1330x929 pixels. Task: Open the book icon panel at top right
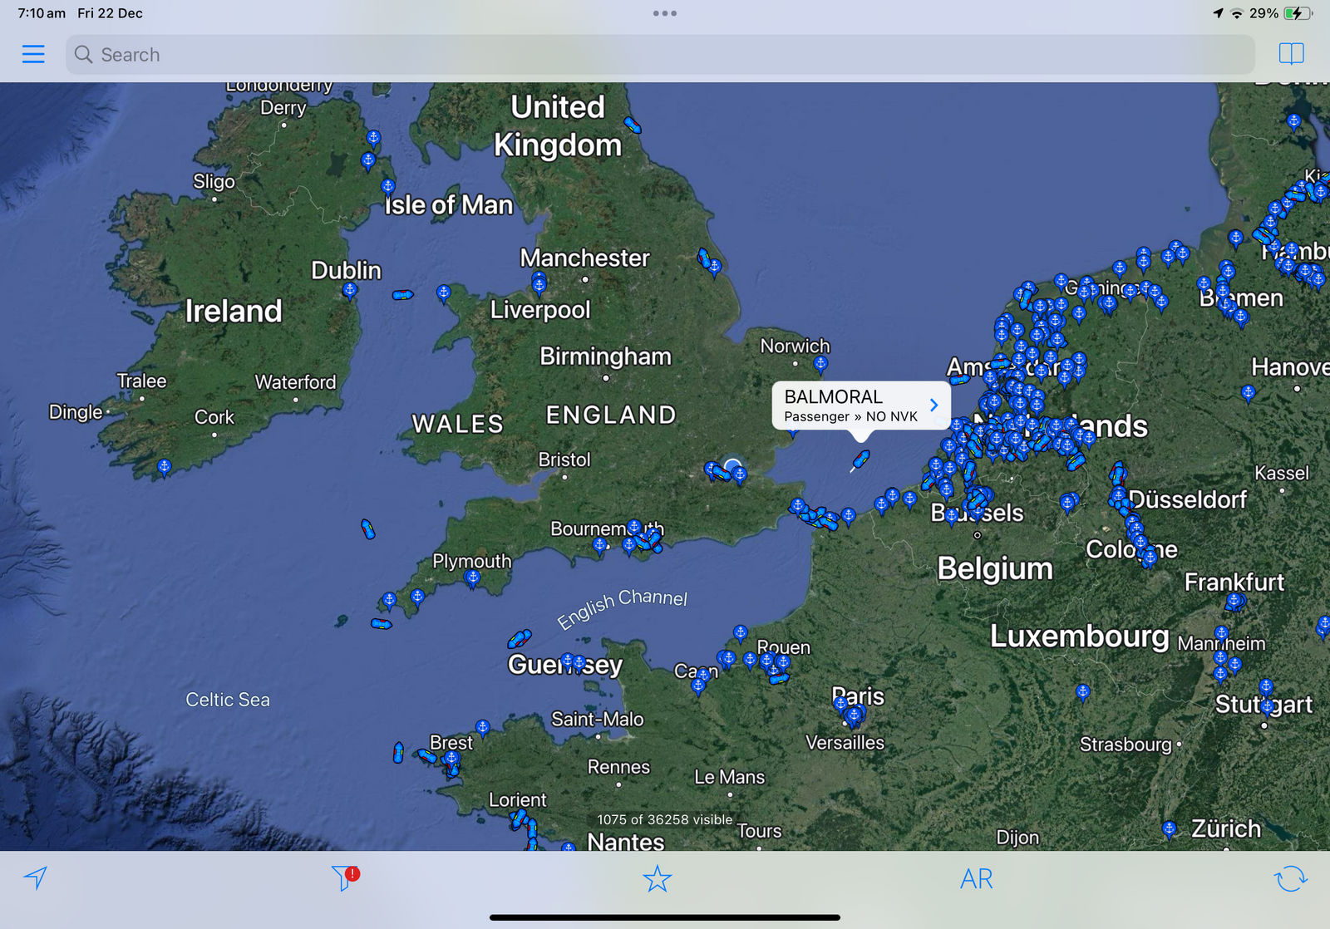[x=1291, y=54]
